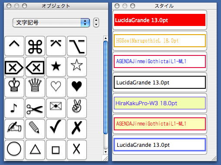Apply black-bordered LucidaGrande 13.0pt style
The width and height of the screenshot is (221, 165).
[x=160, y=82]
